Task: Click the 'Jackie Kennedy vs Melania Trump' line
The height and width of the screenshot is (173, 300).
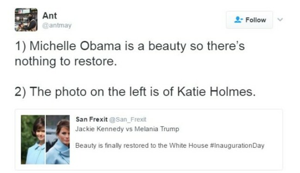Action: click(127, 129)
